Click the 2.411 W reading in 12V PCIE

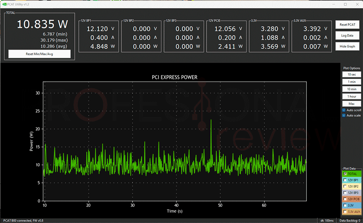(x=231, y=46)
